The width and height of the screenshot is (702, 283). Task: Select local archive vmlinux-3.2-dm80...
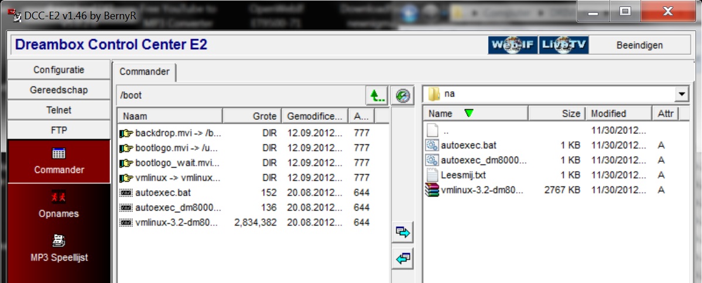coord(482,190)
